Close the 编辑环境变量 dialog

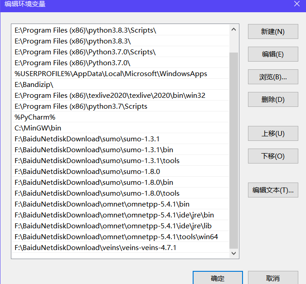(297, 4)
